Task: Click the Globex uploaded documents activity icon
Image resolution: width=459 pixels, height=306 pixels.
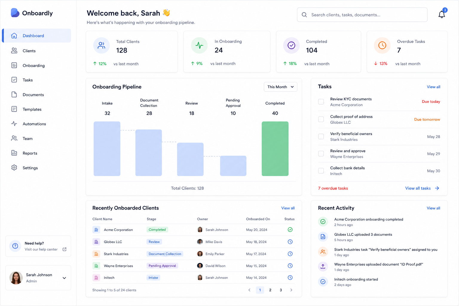Action: pyautogui.click(x=323, y=237)
